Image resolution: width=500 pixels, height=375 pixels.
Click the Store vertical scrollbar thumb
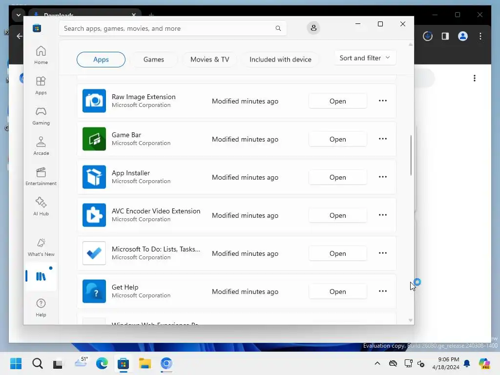coord(411,155)
